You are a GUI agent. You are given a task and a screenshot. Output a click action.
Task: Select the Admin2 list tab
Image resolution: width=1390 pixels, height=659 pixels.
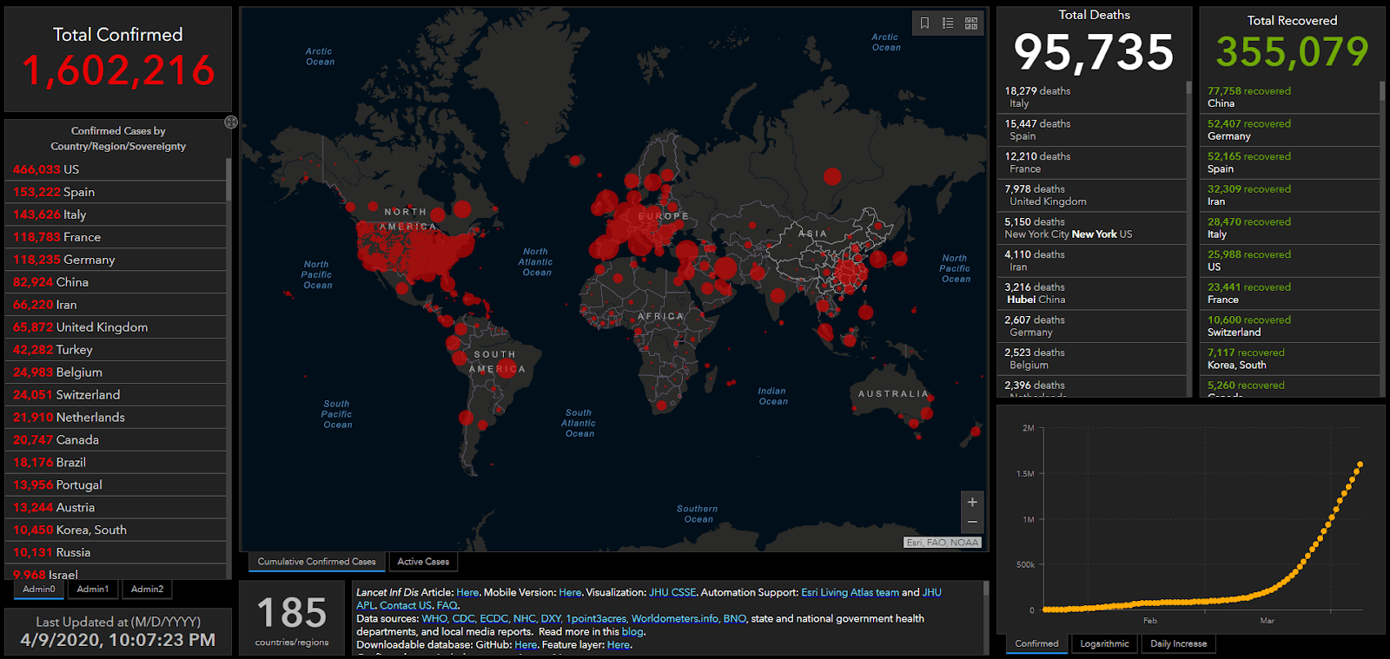tap(147, 590)
